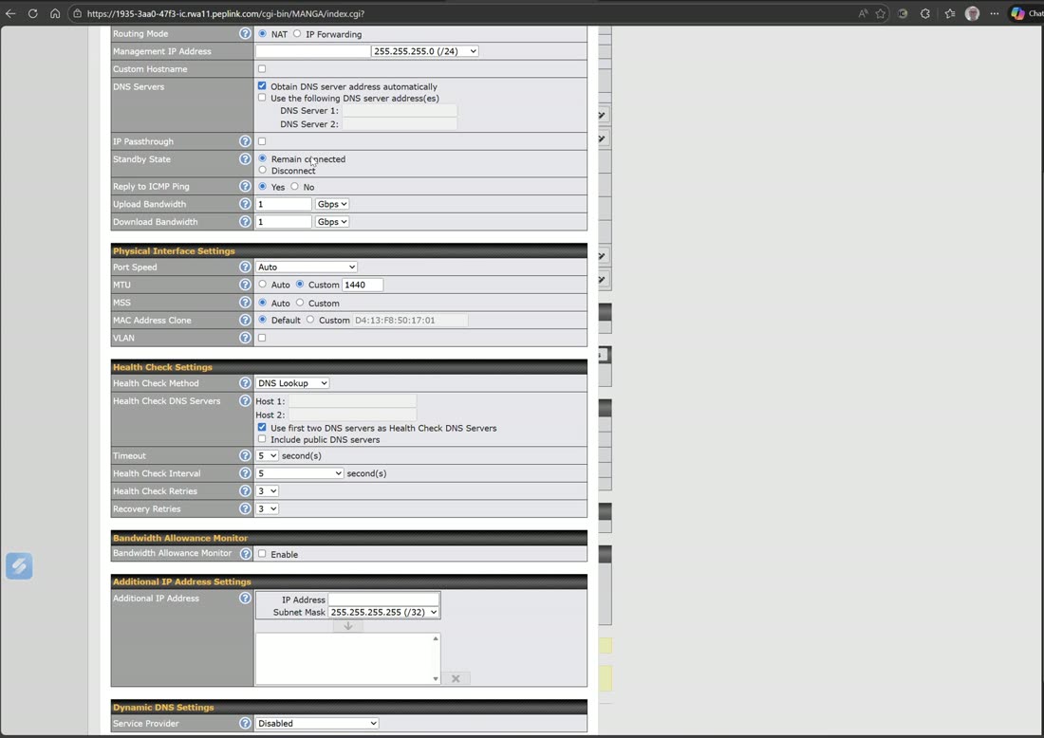Open help for Health Check Method
This screenshot has height=738, width=1044.
click(x=245, y=382)
